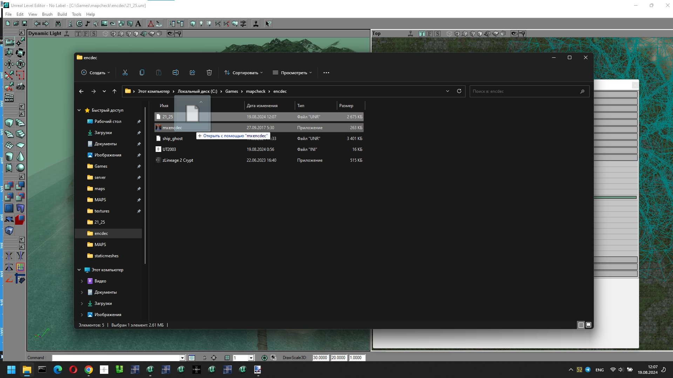673x378 pixels.
Task: Open the Animation browser 'A' icon
Action: point(138,23)
